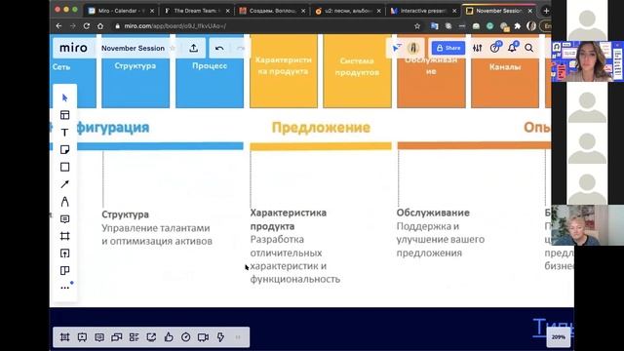
Task: Click the 209% zoom level button
Action: click(x=559, y=337)
